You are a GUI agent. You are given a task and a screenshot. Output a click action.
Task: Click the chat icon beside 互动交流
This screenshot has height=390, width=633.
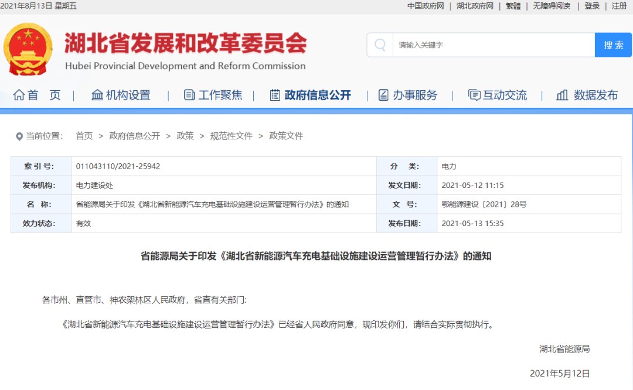click(474, 95)
